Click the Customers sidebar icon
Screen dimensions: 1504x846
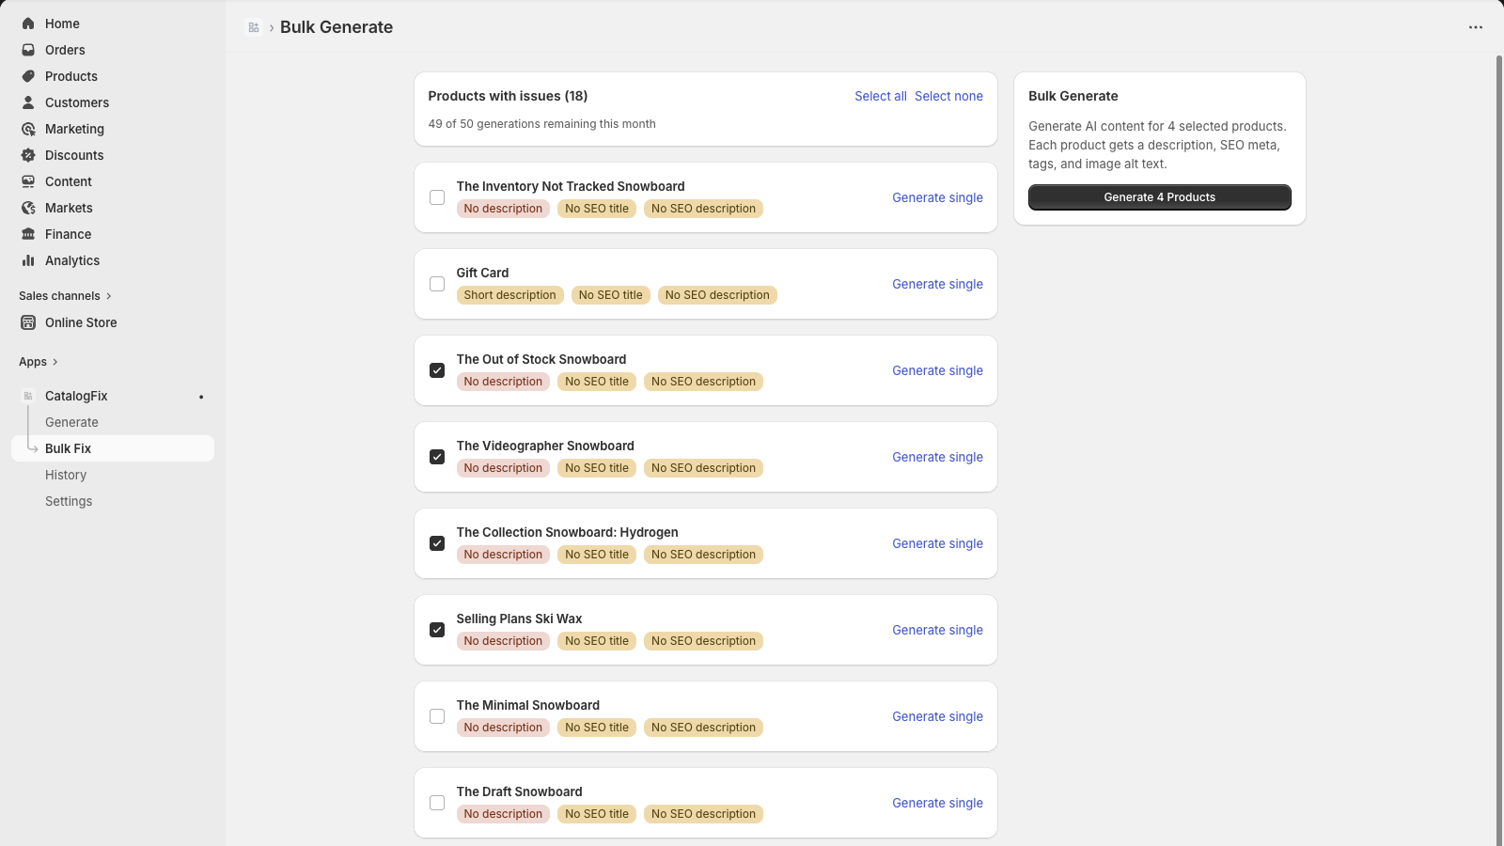tap(27, 102)
